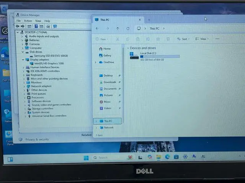Collapse the Display adapters category
The width and height of the screenshot is (245, 183).
(x=23, y=59)
